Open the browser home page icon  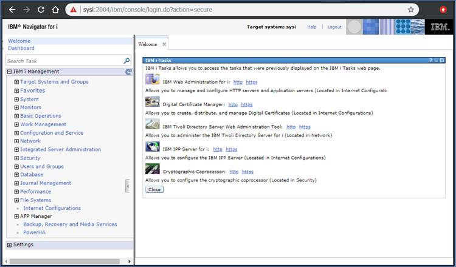coord(55,10)
